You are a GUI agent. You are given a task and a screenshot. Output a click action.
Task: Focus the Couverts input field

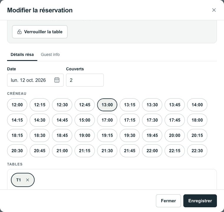pyautogui.click(x=85, y=80)
